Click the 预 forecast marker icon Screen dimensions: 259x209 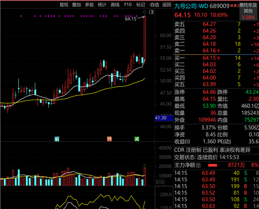click(x=109, y=139)
